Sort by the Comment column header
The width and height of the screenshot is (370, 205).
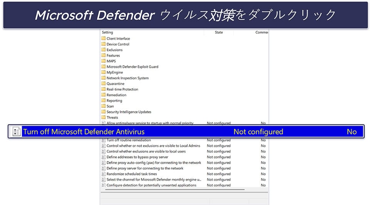262,32
